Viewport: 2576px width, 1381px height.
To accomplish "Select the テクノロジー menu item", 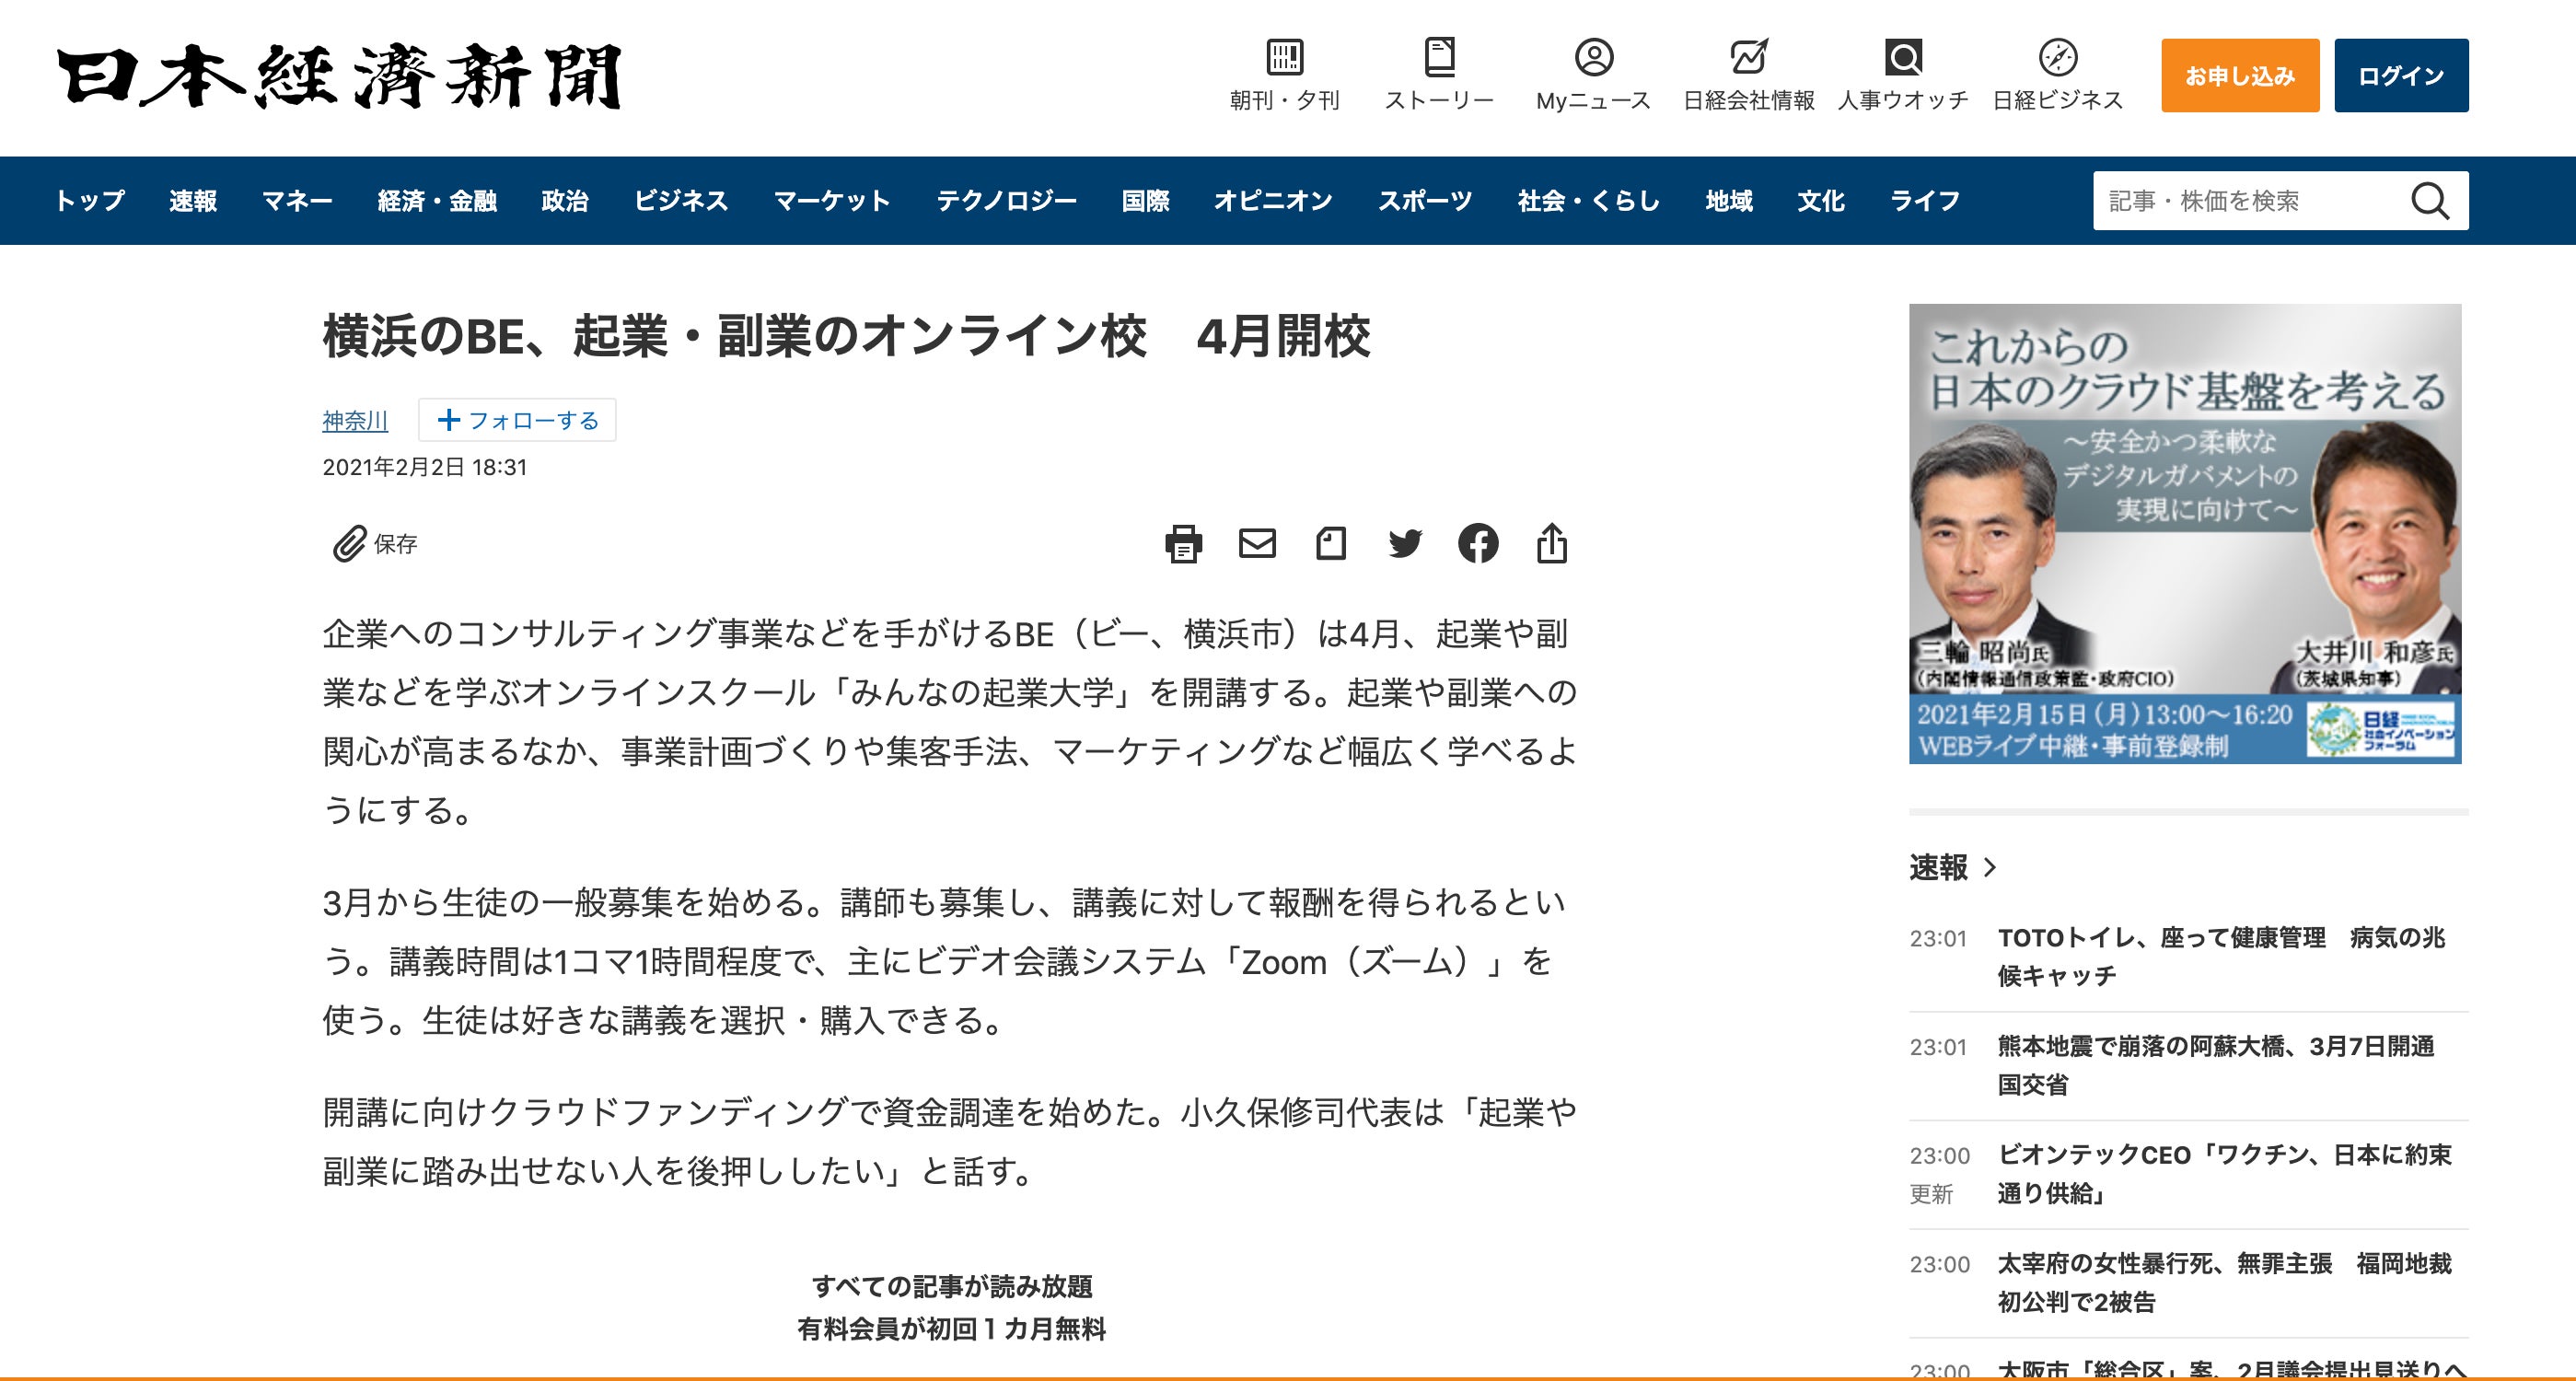I will tap(1006, 201).
